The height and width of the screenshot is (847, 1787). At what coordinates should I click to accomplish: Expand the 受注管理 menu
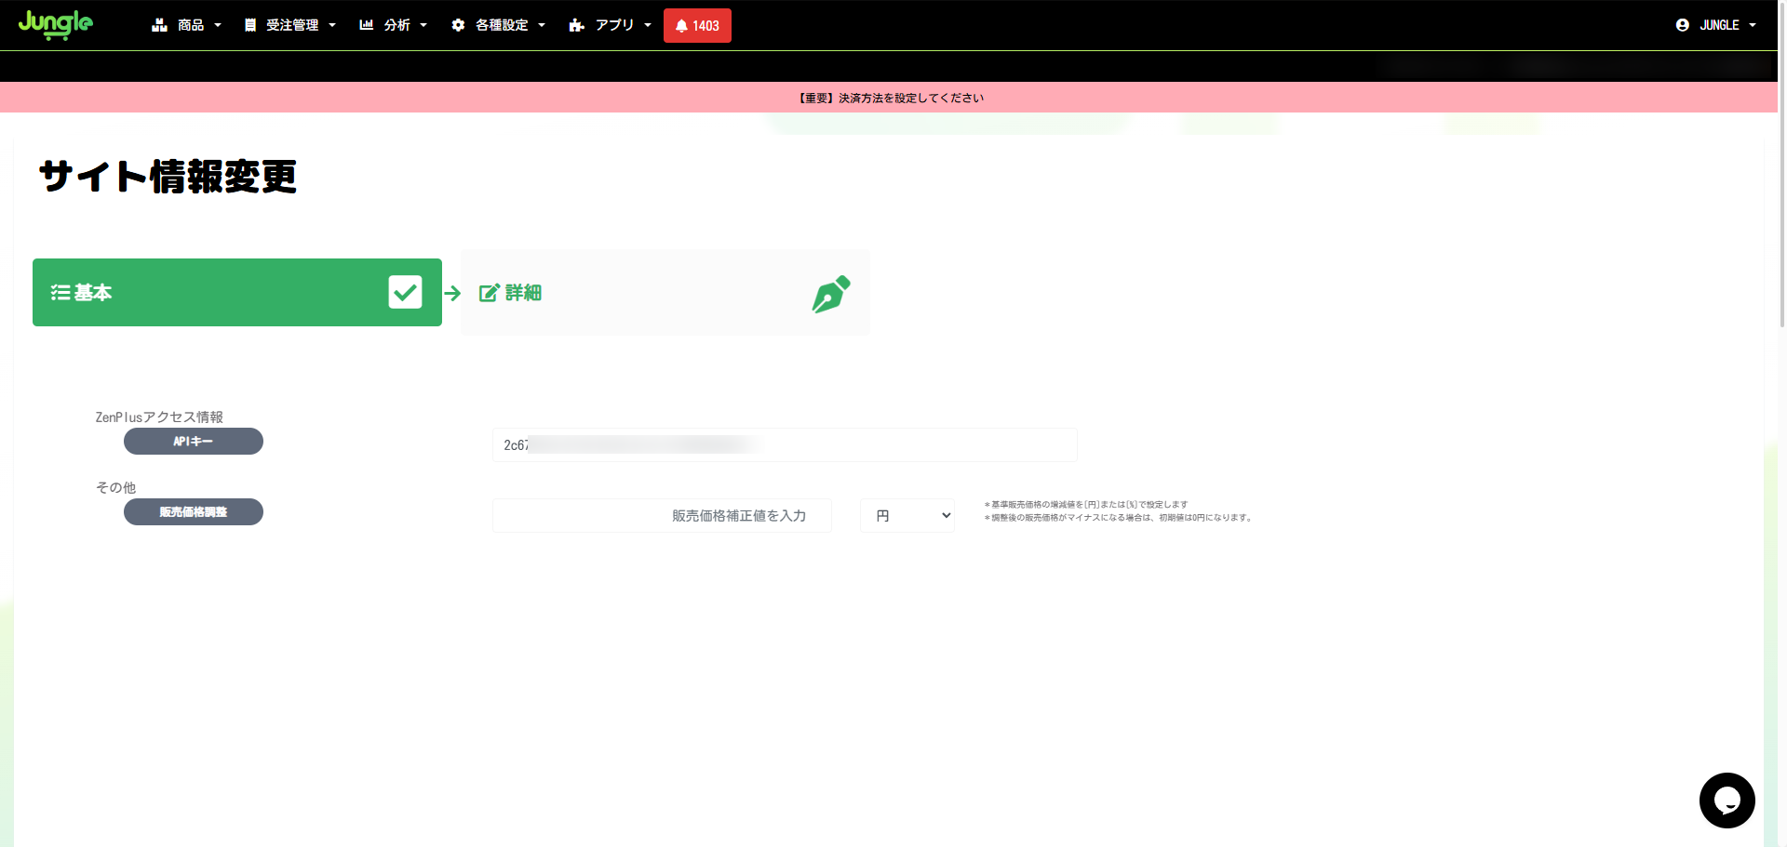click(x=289, y=25)
